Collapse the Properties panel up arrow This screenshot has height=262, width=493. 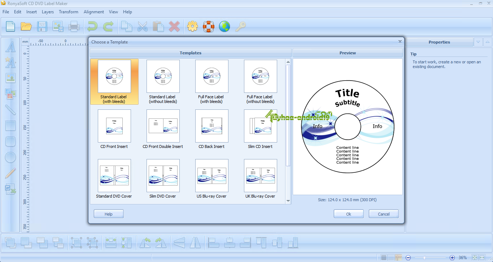click(x=488, y=42)
